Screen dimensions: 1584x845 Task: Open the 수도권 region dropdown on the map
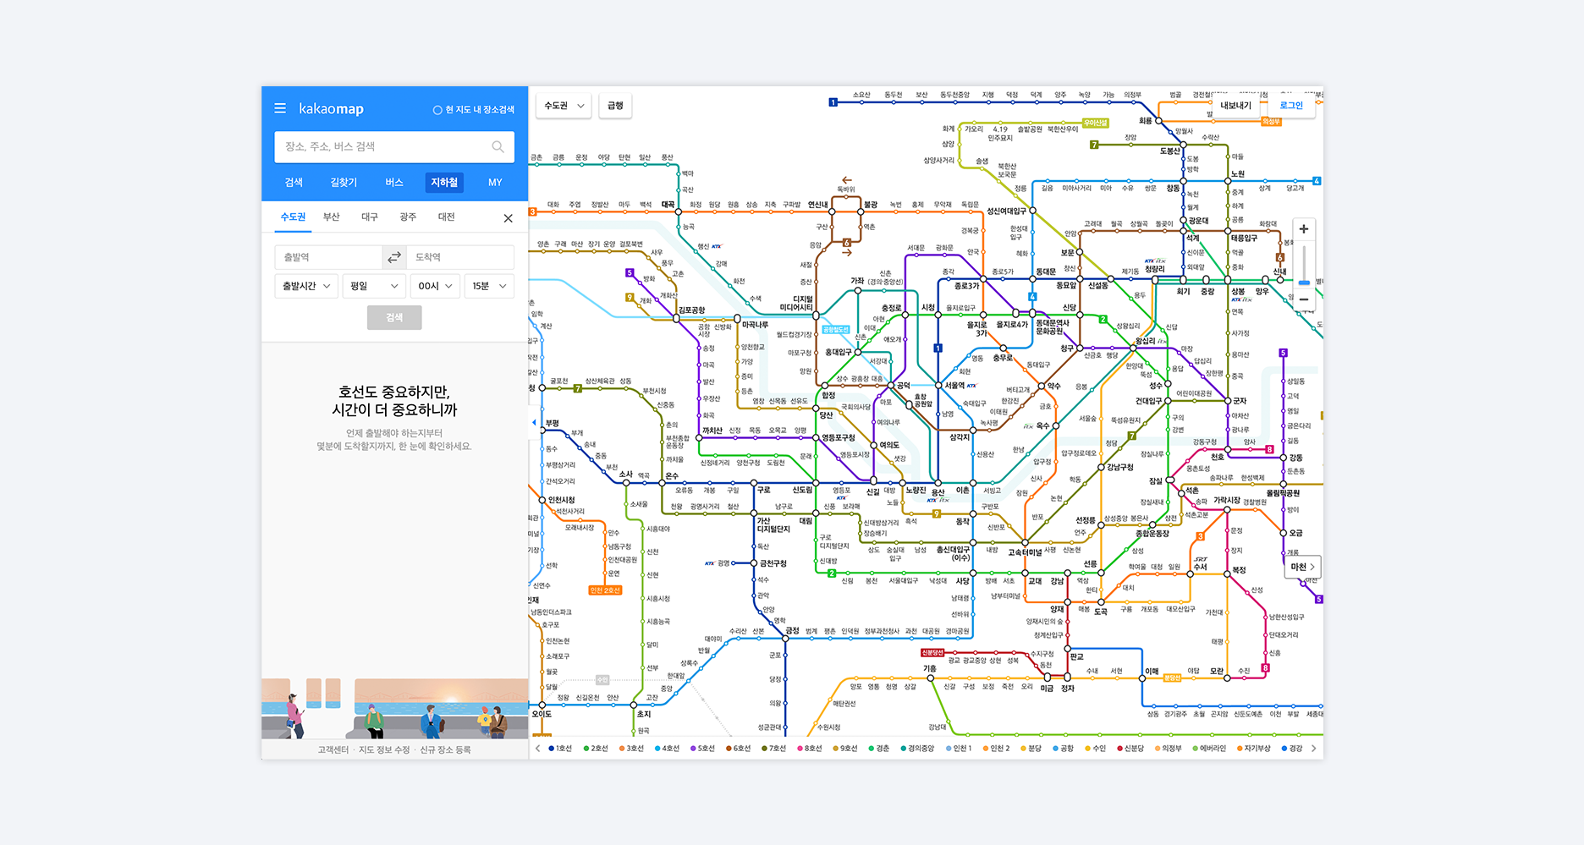[x=564, y=106]
